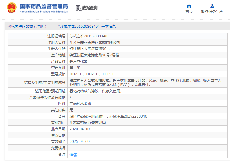Click the 政务服务门户 user icon
Image resolution: width=230 pixels, height=161 pixels.
point(212,6)
